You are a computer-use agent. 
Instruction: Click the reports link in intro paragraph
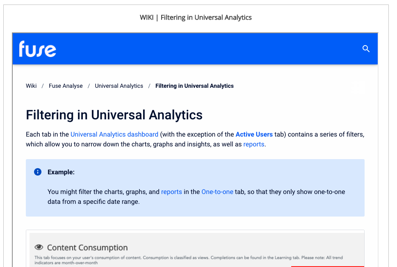pyautogui.click(x=254, y=144)
